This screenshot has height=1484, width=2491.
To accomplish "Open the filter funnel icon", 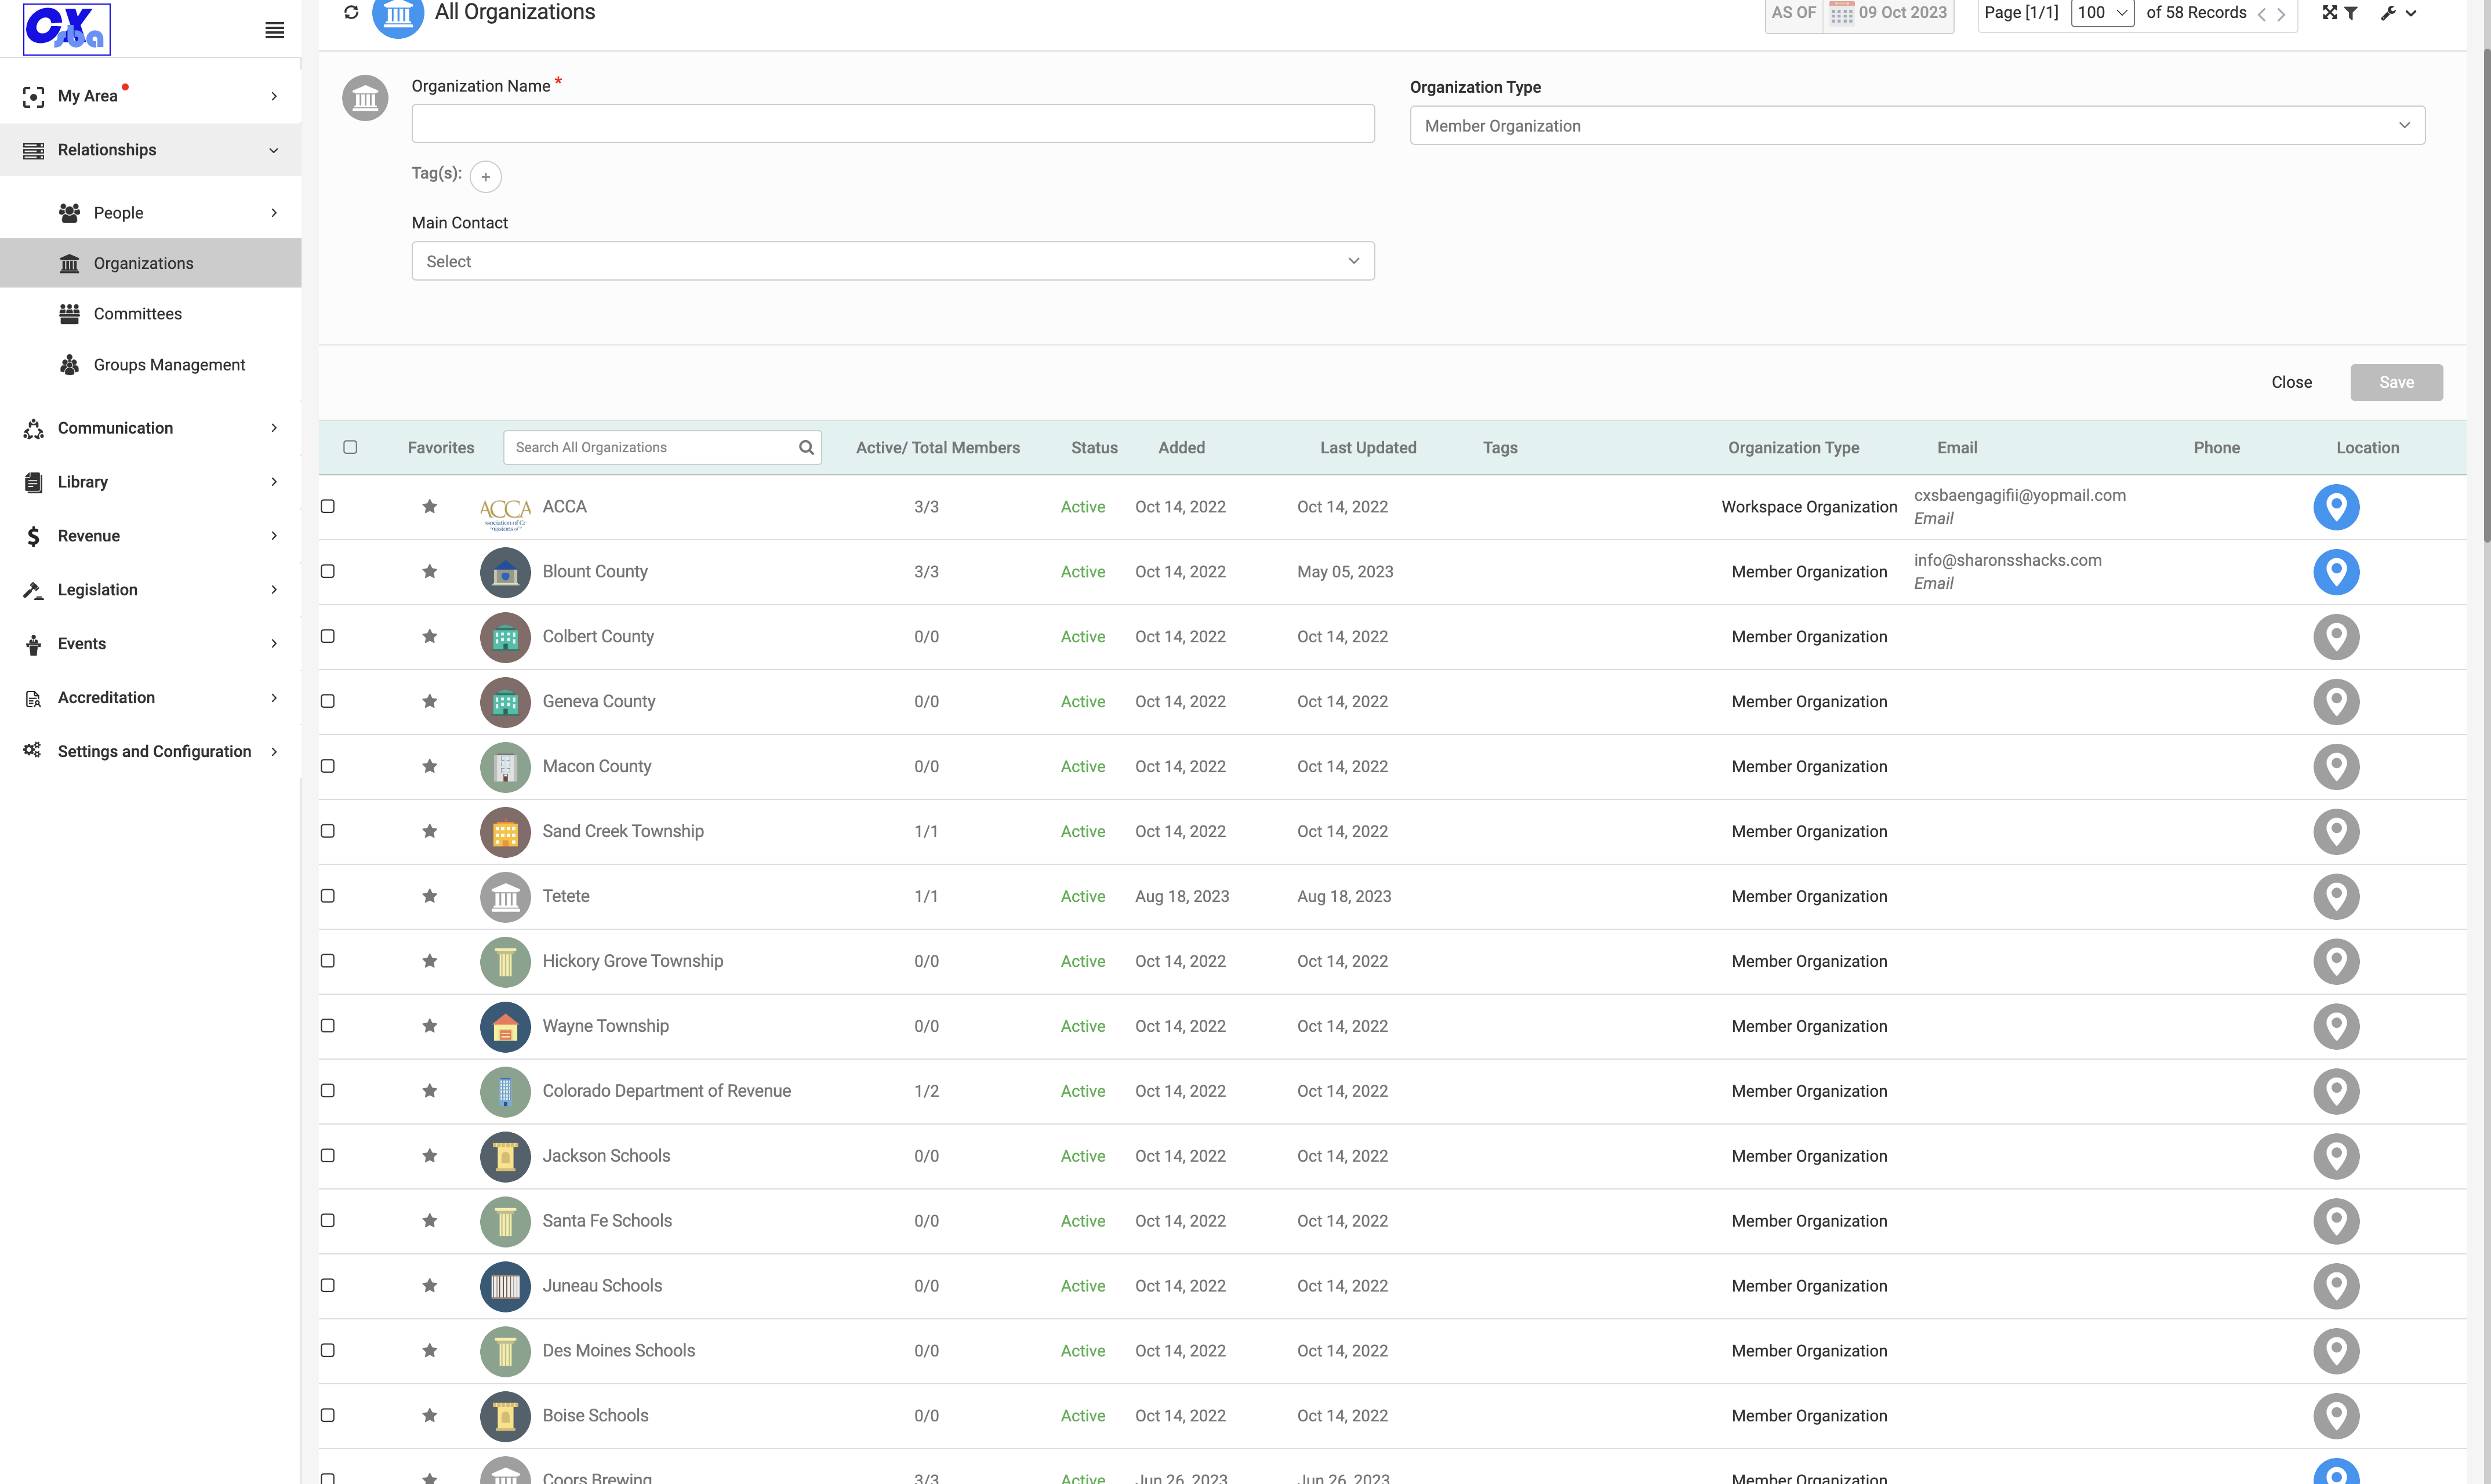I will [x=2351, y=13].
